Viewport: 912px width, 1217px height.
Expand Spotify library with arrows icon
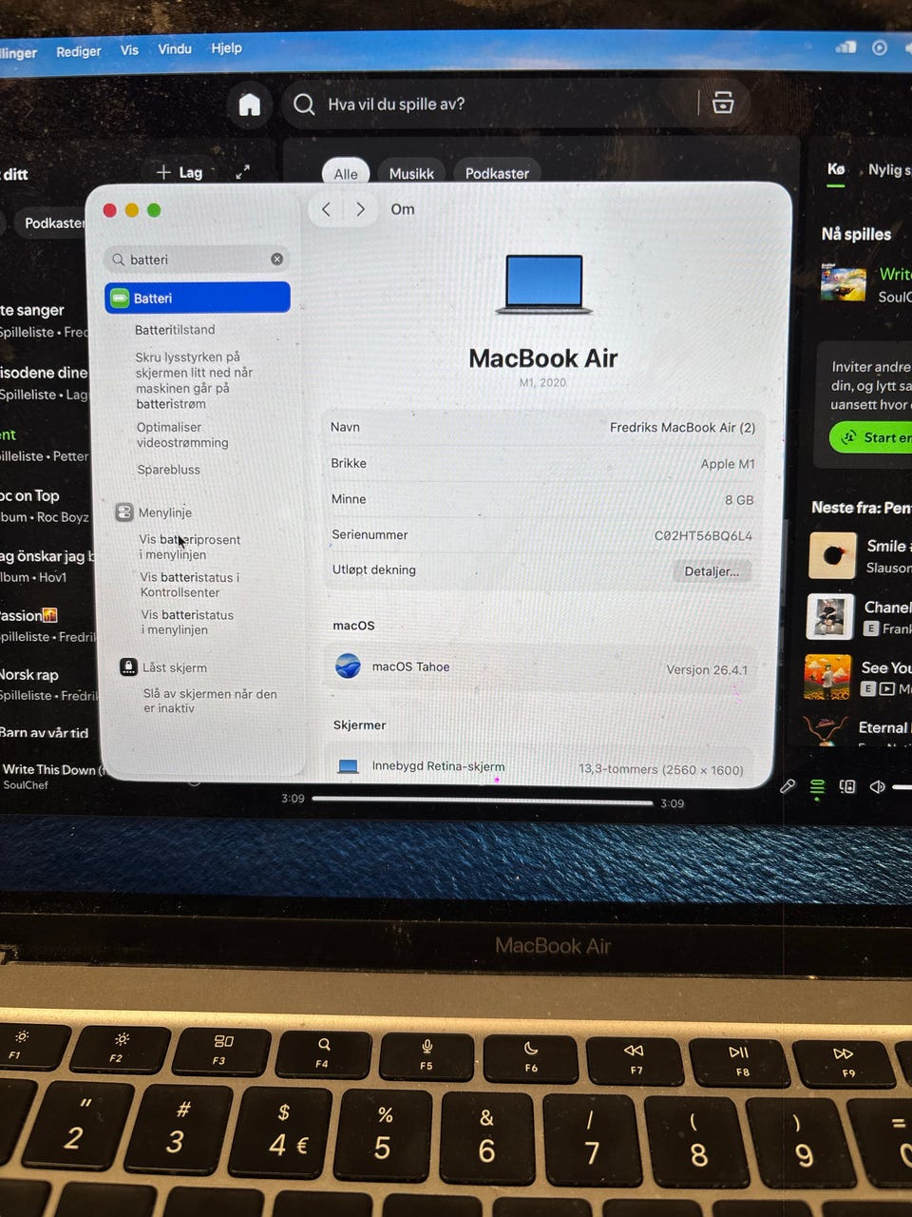coord(242,172)
